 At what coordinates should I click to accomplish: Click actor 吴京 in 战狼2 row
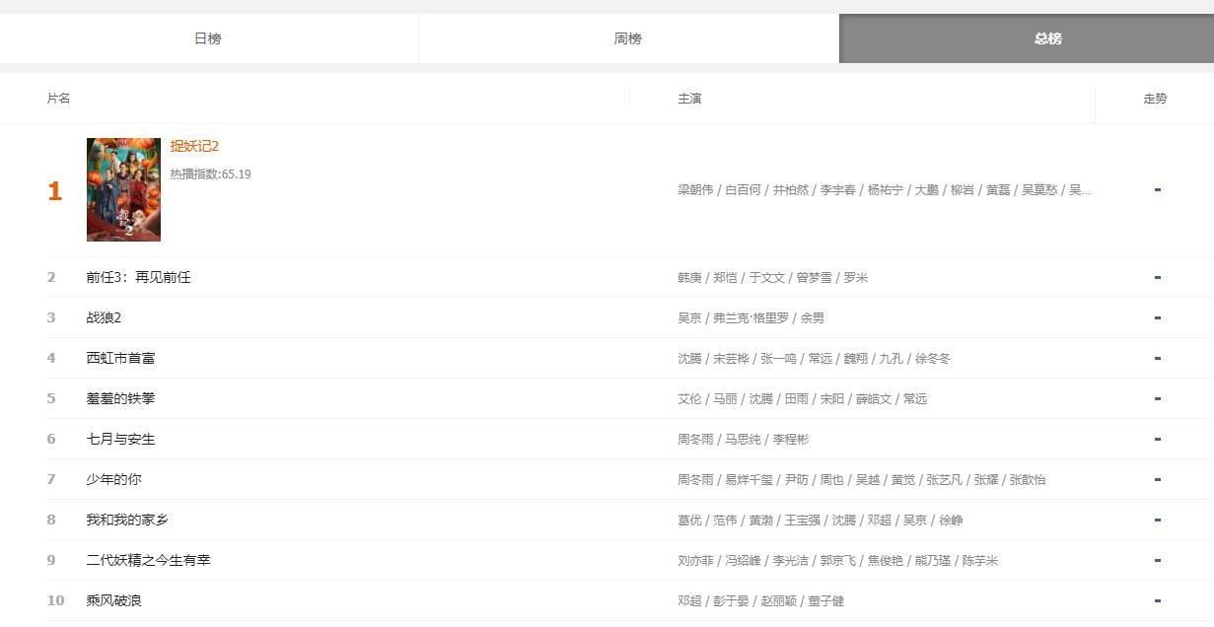click(689, 318)
